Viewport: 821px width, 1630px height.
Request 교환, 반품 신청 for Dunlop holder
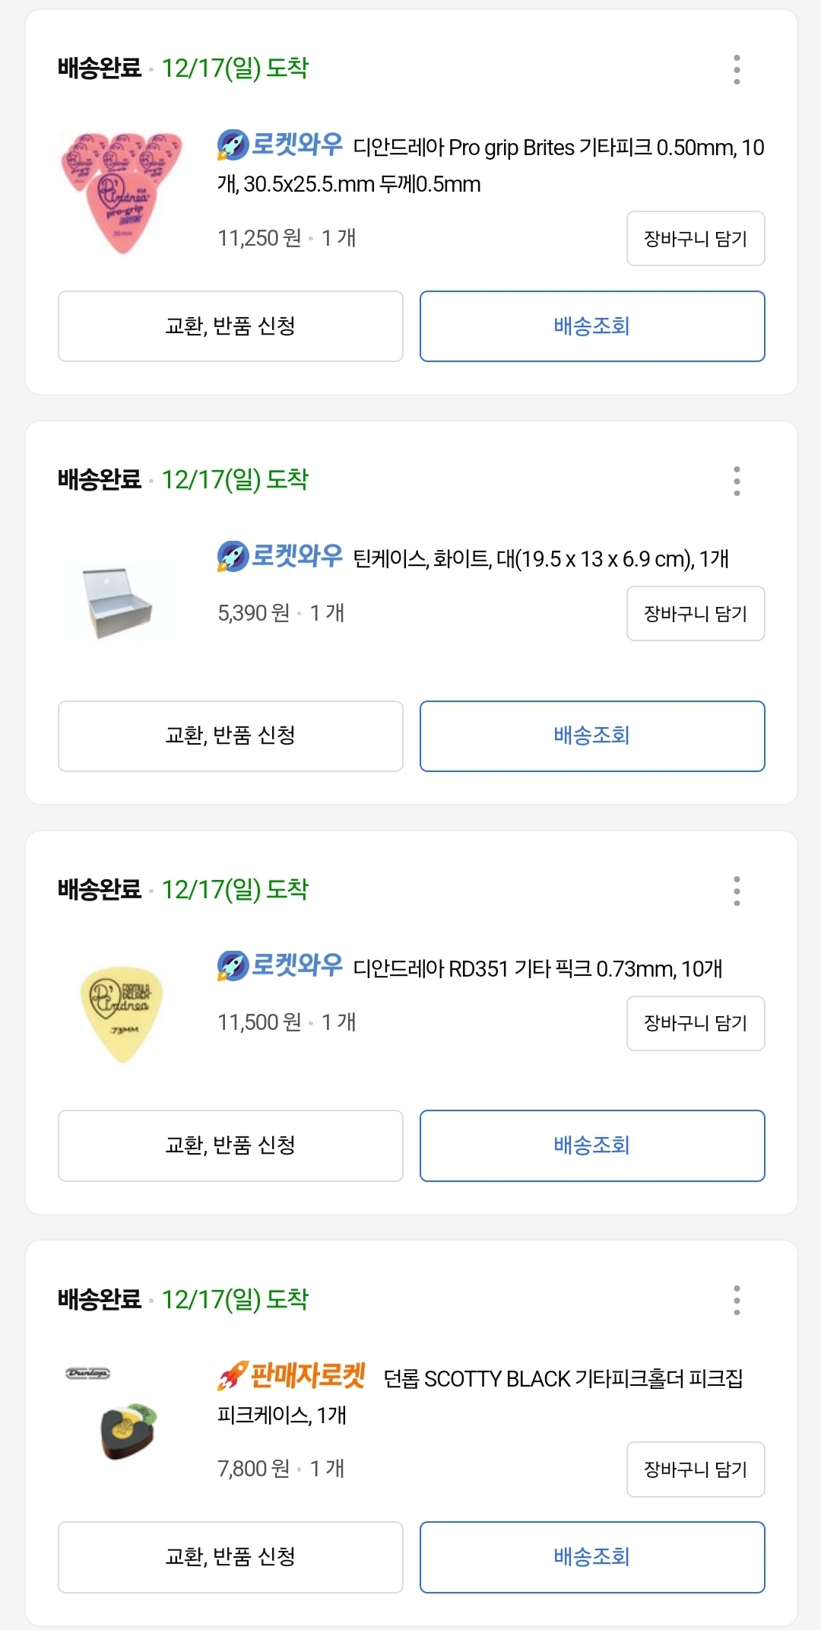[x=230, y=1557]
